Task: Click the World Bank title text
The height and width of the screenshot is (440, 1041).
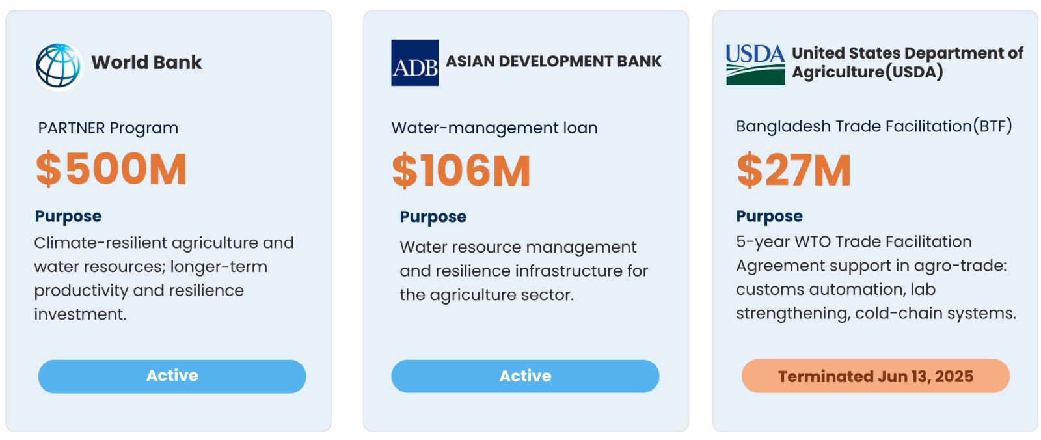Action: pos(146,62)
